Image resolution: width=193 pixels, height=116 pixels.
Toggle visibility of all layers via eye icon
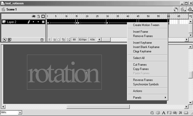33,16
